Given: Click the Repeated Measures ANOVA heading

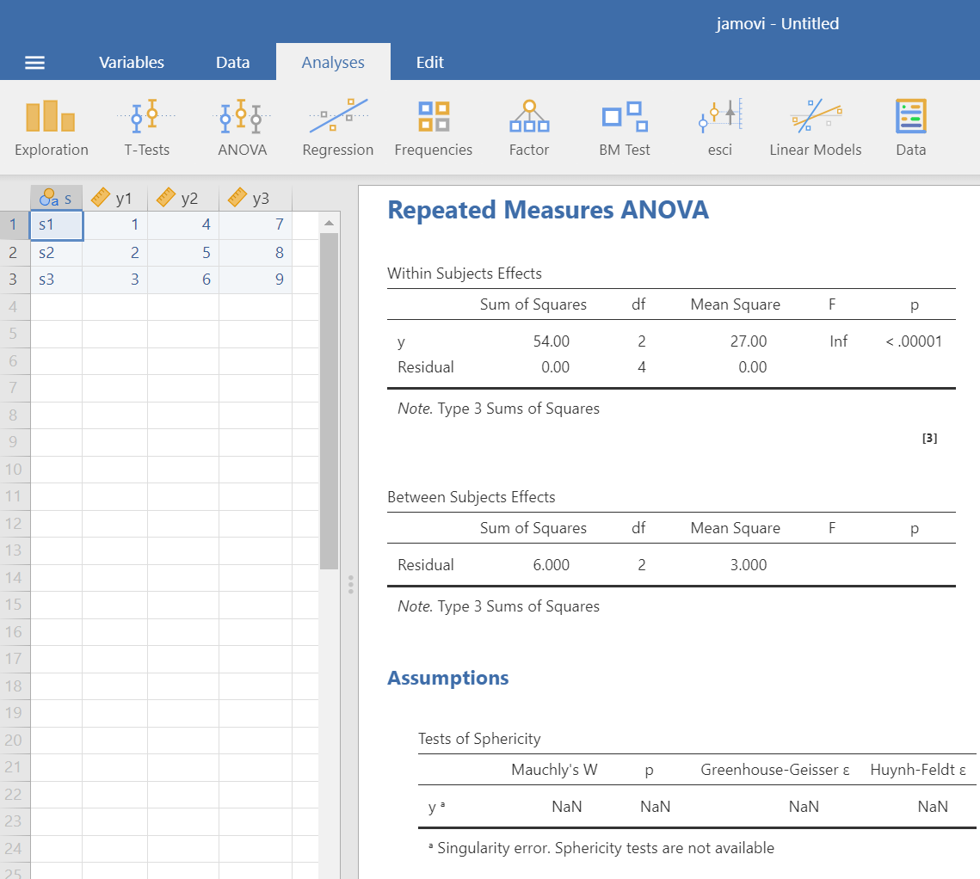Looking at the screenshot, I should click(548, 211).
